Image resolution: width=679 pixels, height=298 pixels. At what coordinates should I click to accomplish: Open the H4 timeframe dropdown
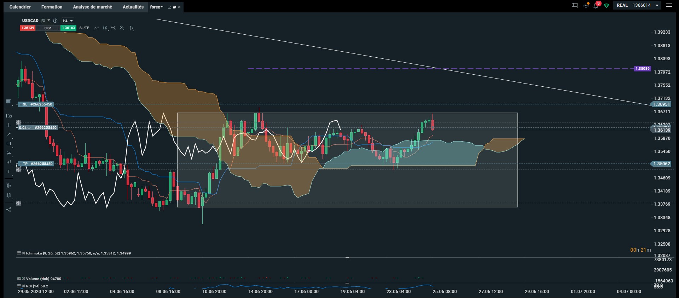point(68,21)
